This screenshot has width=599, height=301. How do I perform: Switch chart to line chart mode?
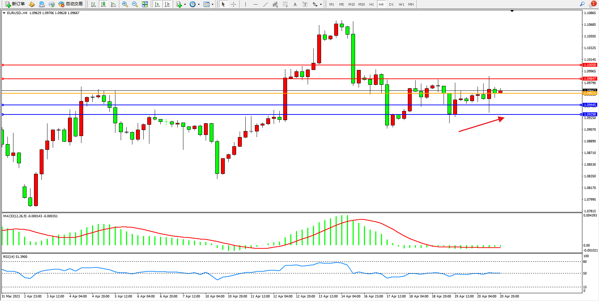pyautogui.click(x=113, y=4)
